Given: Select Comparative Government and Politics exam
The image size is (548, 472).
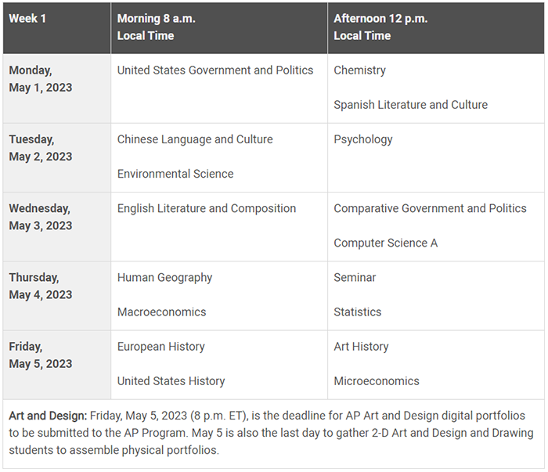Looking at the screenshot, I should point(430,208).
